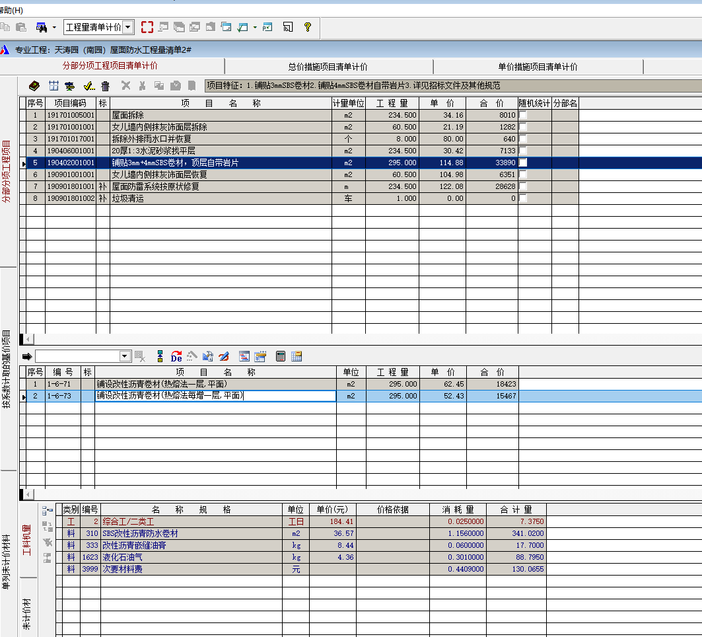Click the Gantt chart schedule icon

244,357
